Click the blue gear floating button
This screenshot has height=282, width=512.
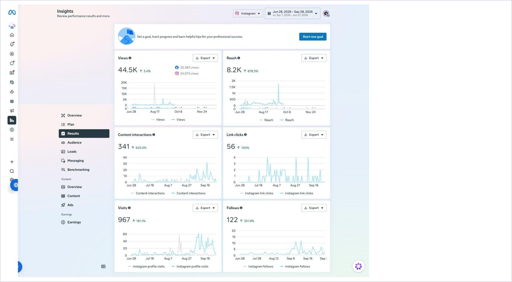coord(15,185)
